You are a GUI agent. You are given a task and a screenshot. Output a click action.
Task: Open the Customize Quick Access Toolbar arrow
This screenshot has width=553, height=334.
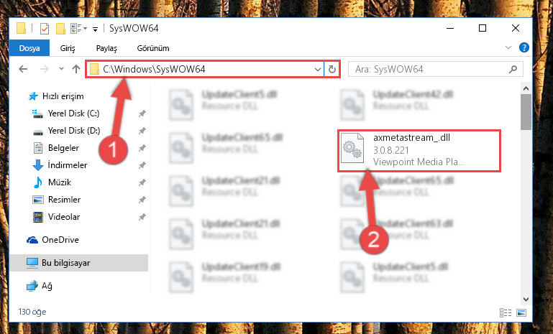click(95, 29)
